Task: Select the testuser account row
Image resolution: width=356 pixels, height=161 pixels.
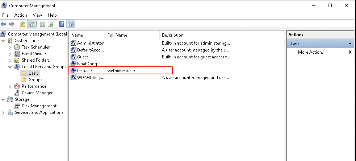Action: click(x=121, y=70)
